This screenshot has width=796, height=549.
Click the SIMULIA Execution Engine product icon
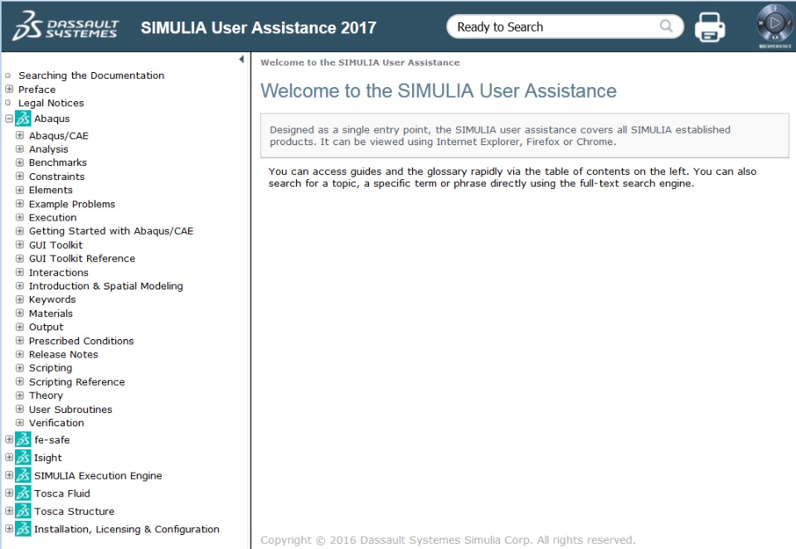(x=23, y=475)
